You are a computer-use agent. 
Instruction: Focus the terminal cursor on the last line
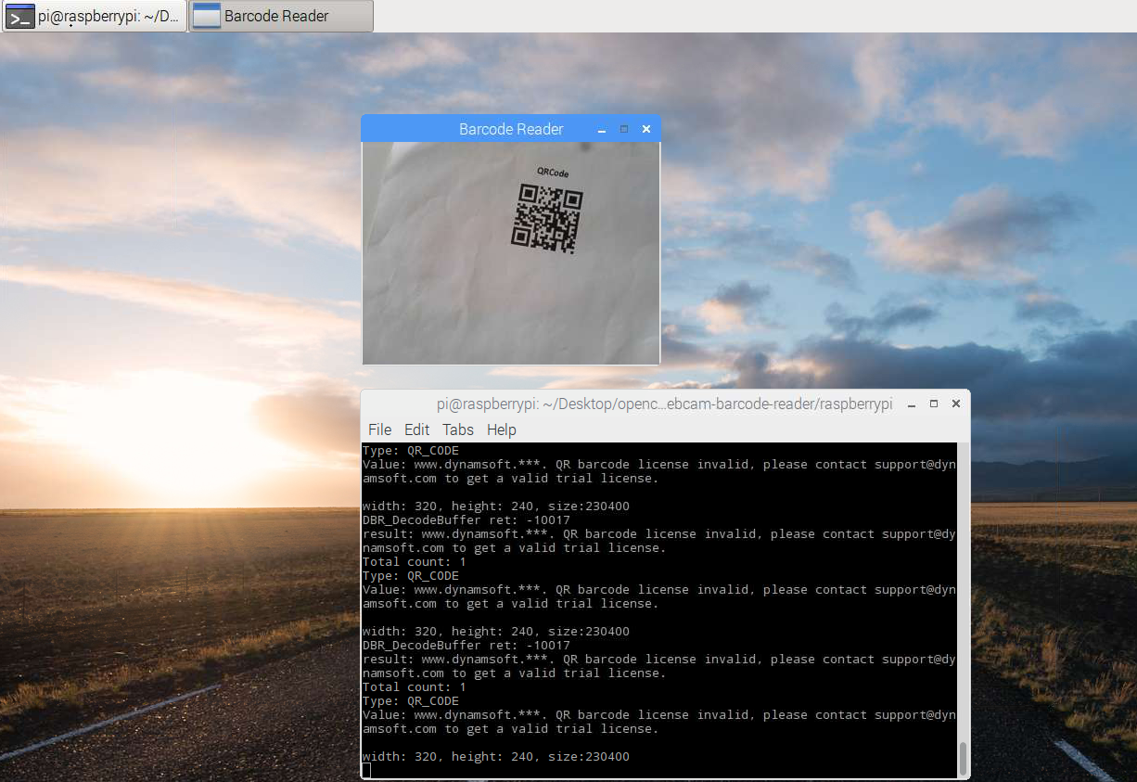[366, 770]
